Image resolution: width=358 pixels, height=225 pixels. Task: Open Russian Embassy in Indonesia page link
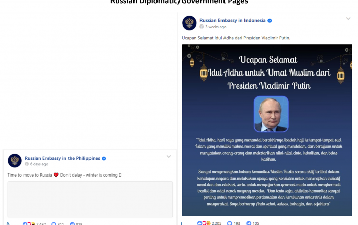tap(232, 20)
